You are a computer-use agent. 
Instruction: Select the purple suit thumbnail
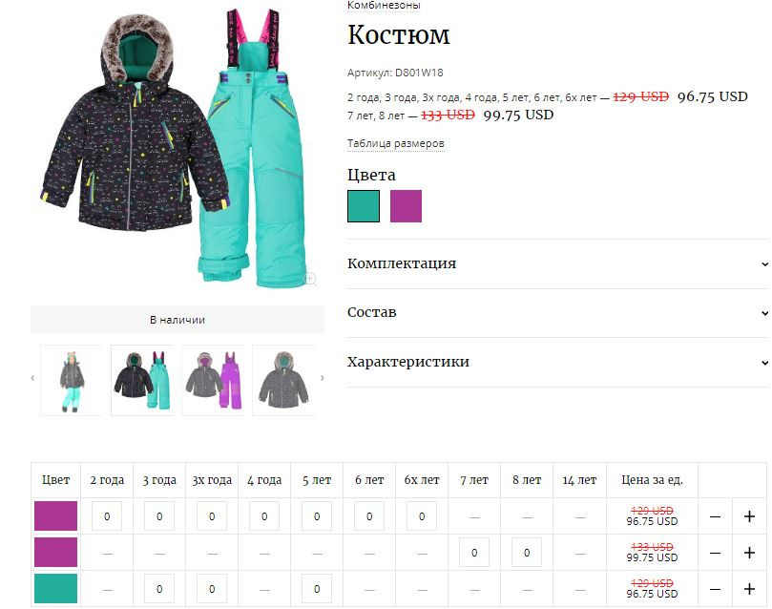click(x=213, y=381)
